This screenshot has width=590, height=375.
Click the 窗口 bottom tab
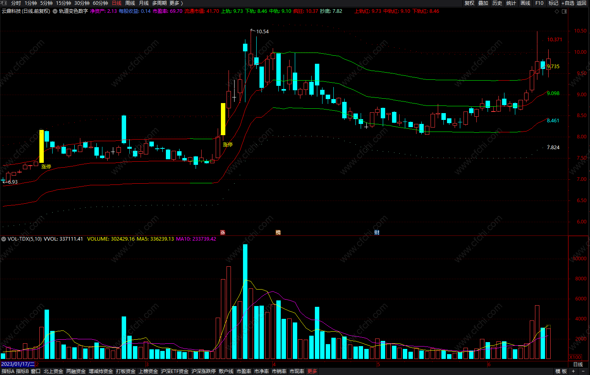coord(36,371)
